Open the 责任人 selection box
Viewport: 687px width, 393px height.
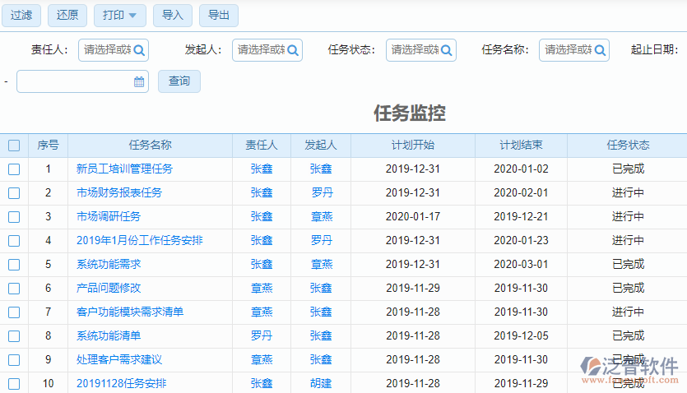tap(107, 50)
